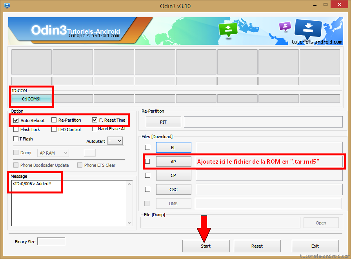Image resolution: width=351 pixels, height=259 pixels.
Task: Enable the Flash Lock checkbox
Action: pyautogui.click(x=16, y=129)
